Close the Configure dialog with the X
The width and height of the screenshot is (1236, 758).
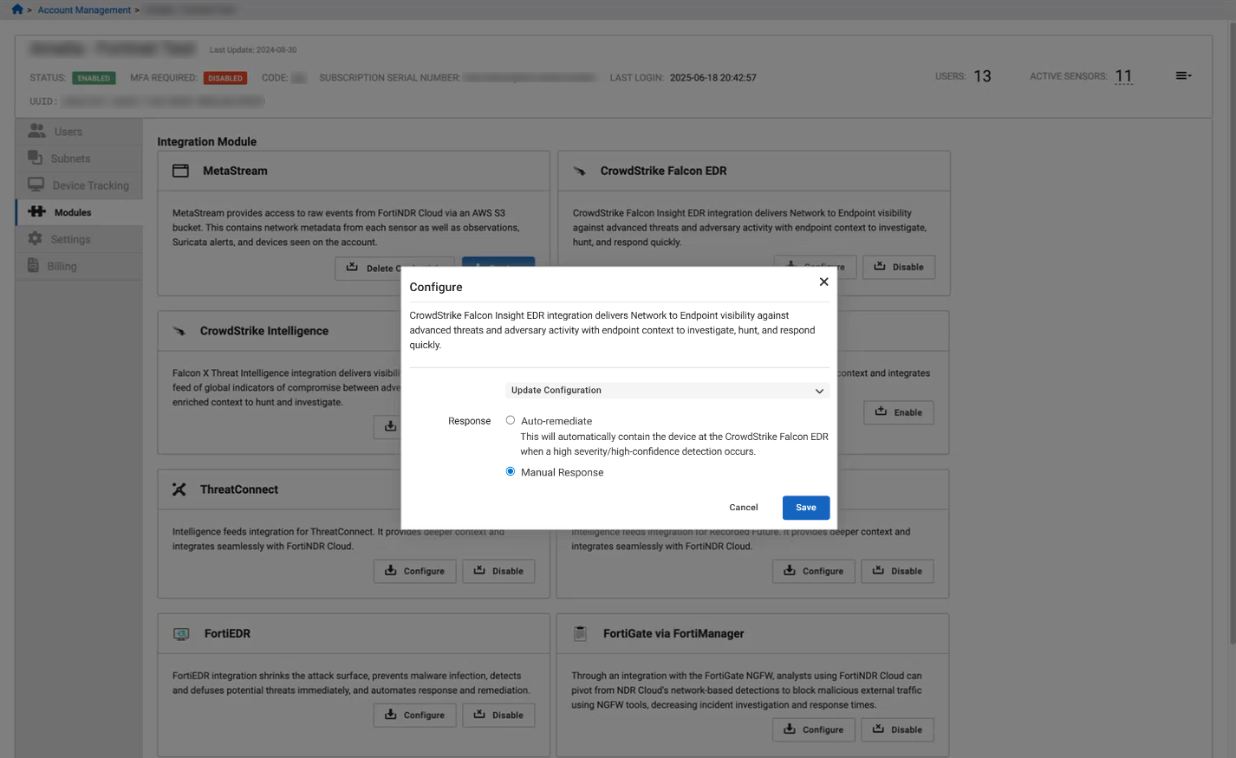823,282
